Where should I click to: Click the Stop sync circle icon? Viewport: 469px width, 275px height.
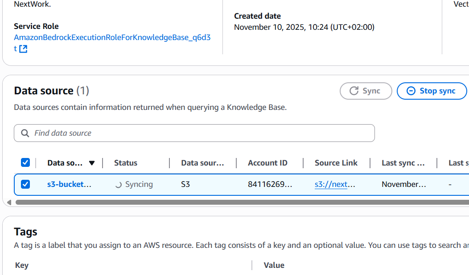pyautogui.click(x=411, y=91)
